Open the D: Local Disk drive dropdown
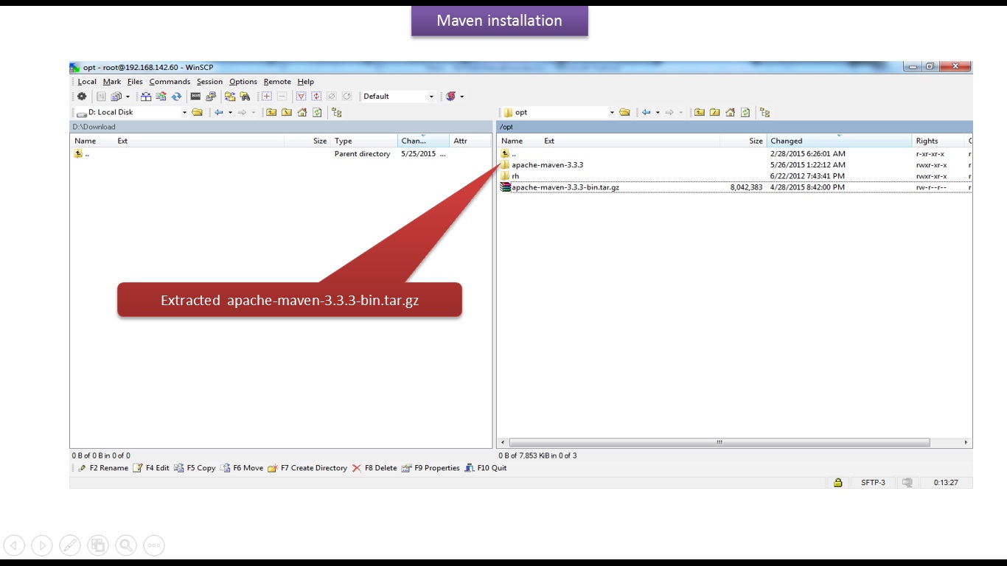Screen dimensions: 1007x566 (184, 113)
